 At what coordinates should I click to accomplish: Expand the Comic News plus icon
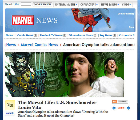pos(35,35)
